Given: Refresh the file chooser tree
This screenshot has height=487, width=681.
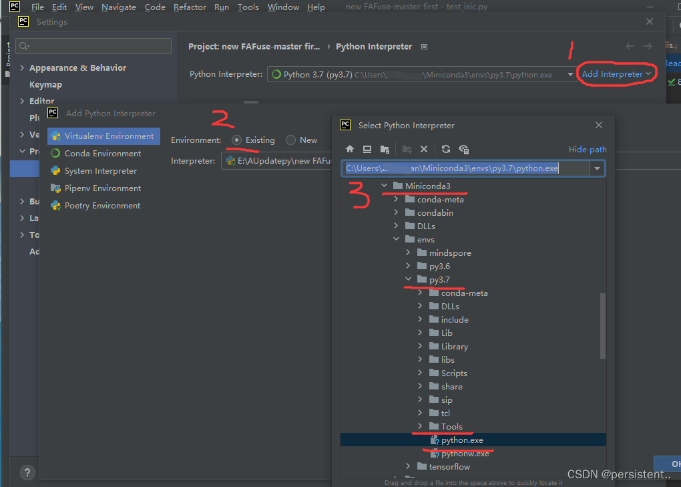Looking at the screenshot, I should click(445, 149).
